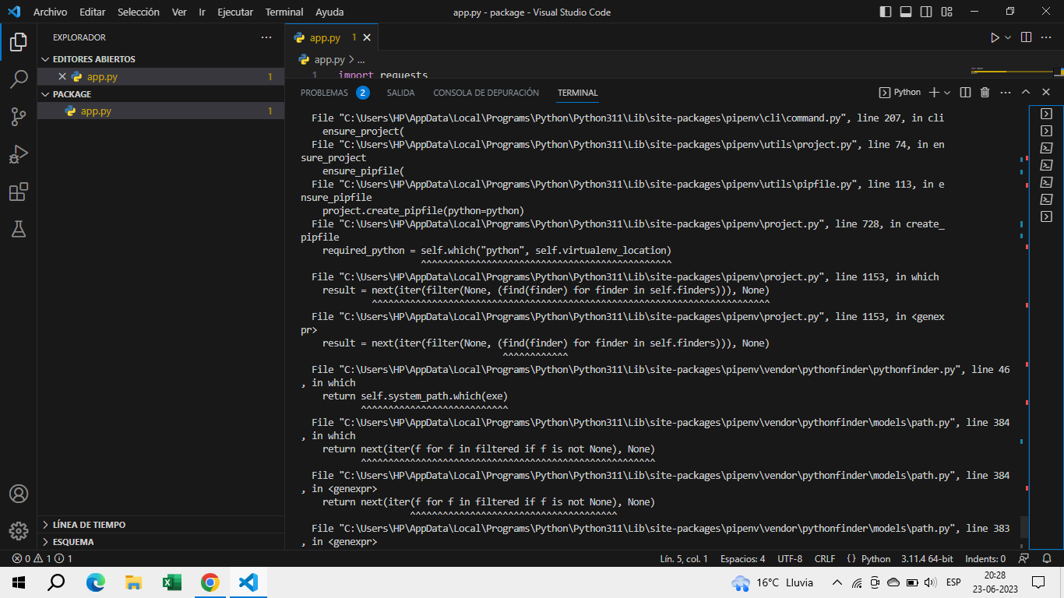Screen dimensions: 1064x598
Task: Click the VS Code logo in title bar
Action: (x=13, y=12)
